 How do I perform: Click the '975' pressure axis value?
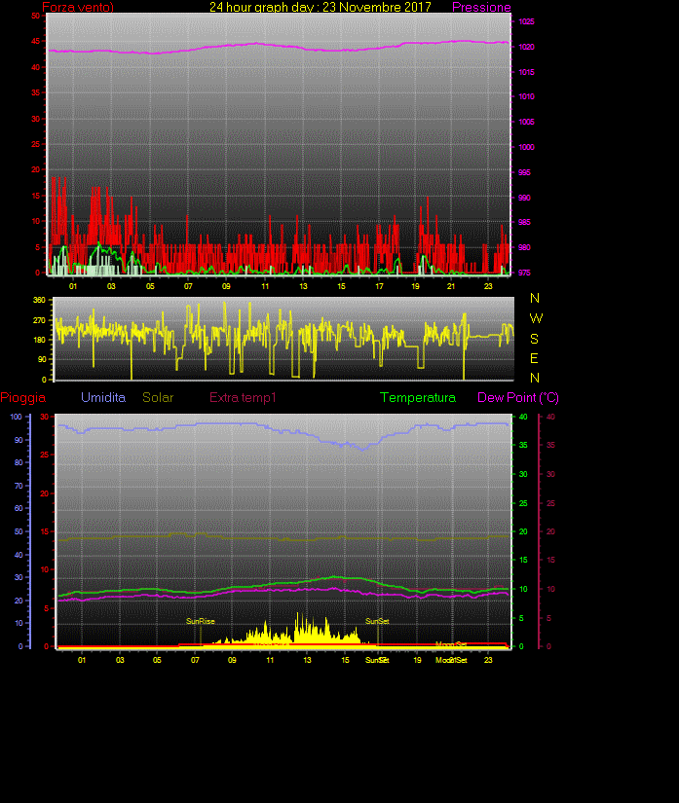(x=524, y=273)
